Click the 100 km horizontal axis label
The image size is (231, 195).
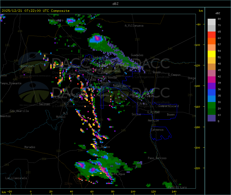133,191
